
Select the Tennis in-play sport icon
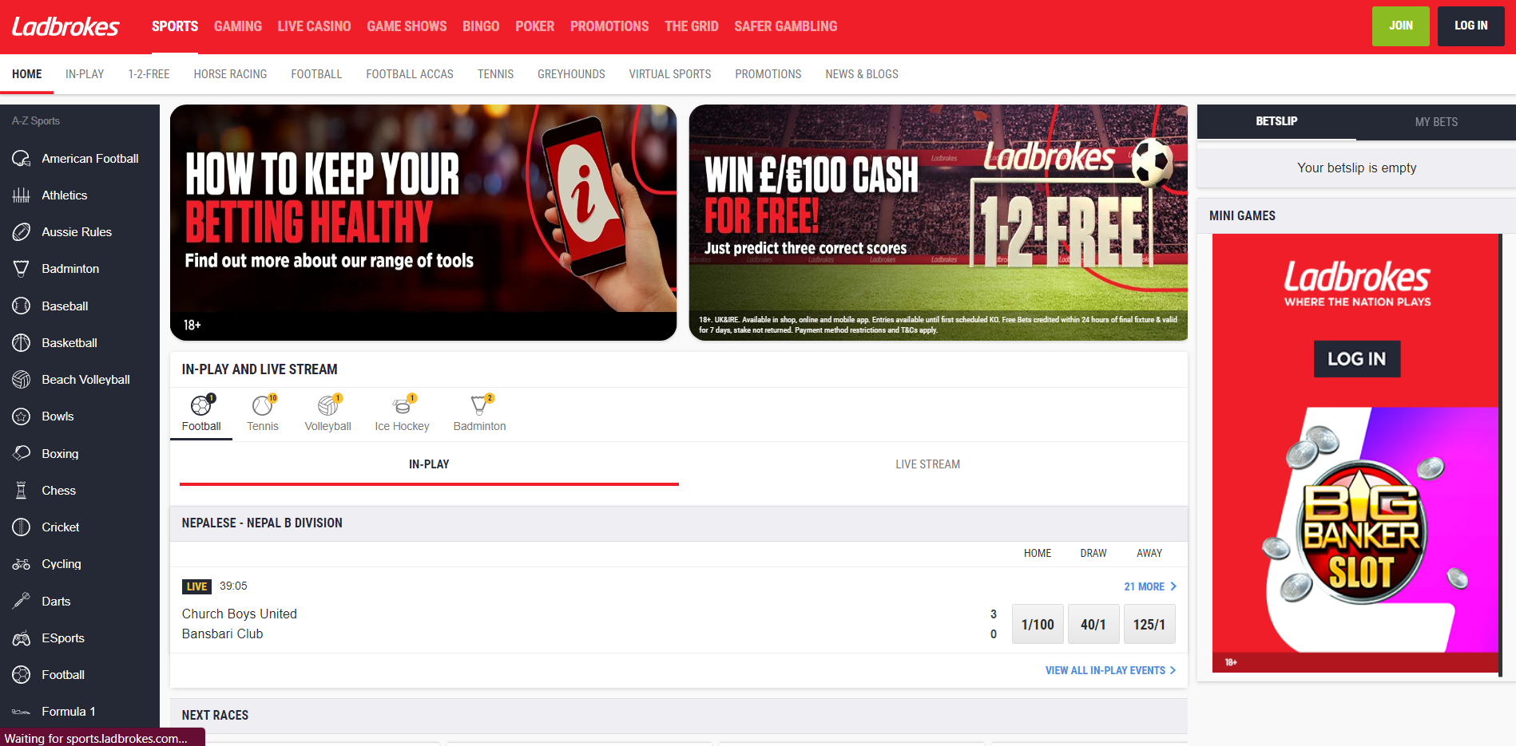click(263, 405)
